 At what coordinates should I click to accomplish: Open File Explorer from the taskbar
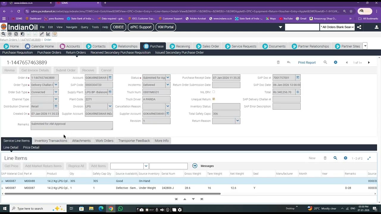pyautogui.click(x=91, y=209)
